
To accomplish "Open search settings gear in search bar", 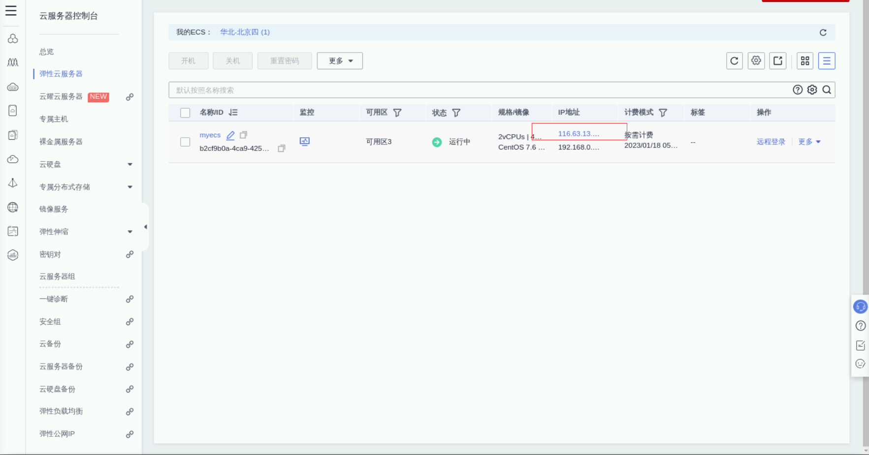I will (812, 90).
